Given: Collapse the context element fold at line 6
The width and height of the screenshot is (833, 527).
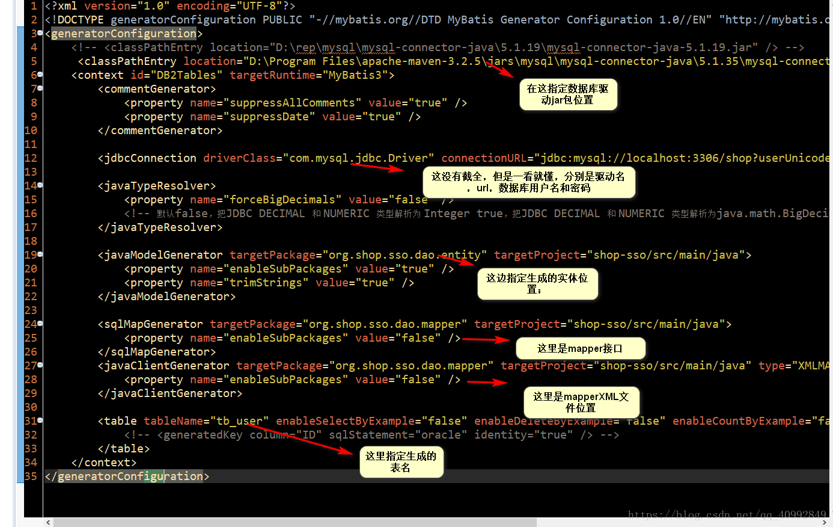Looking at the screenshot, I should [x=38, y=75].
